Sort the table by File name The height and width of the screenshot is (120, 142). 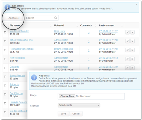coord(51,25)
